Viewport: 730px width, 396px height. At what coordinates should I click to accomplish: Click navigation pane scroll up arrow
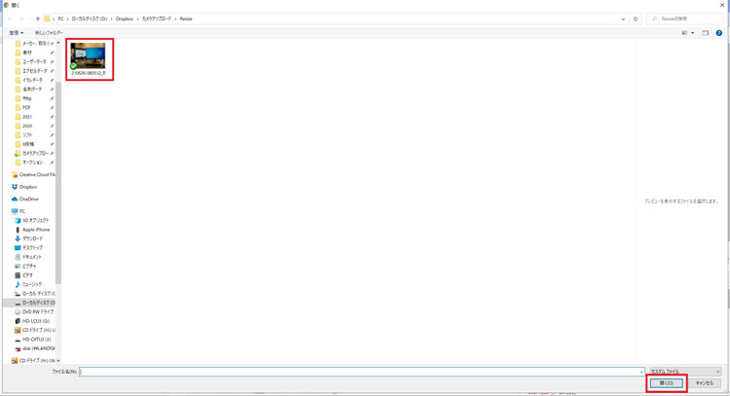coord(58,43)
